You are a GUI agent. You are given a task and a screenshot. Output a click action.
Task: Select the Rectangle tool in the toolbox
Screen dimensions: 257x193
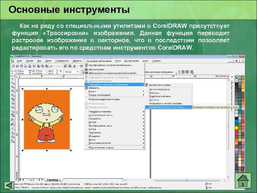pos(12,103)
